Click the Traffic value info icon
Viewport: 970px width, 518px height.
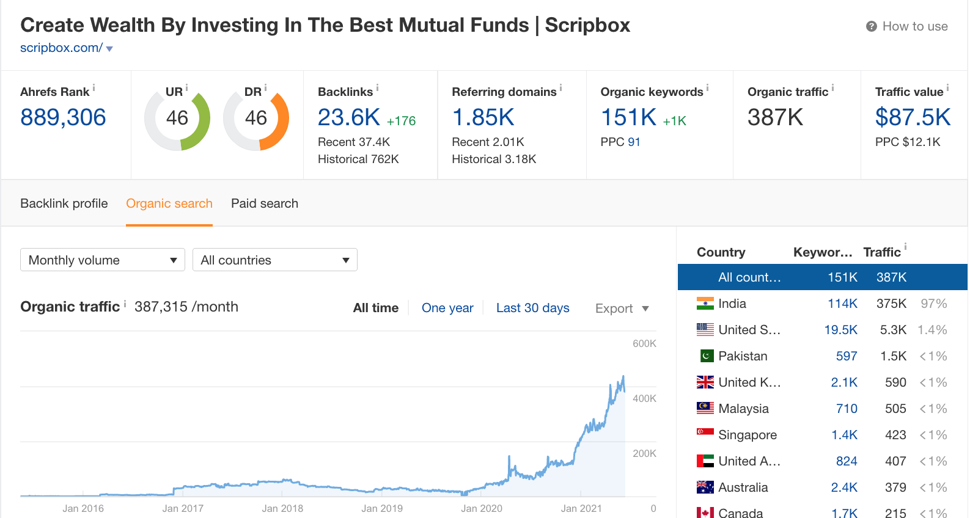coord(947,88)
